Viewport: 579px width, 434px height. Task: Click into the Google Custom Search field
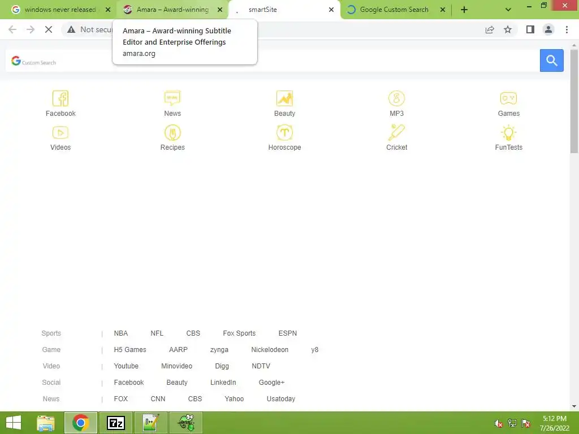[x=273, y=60]
